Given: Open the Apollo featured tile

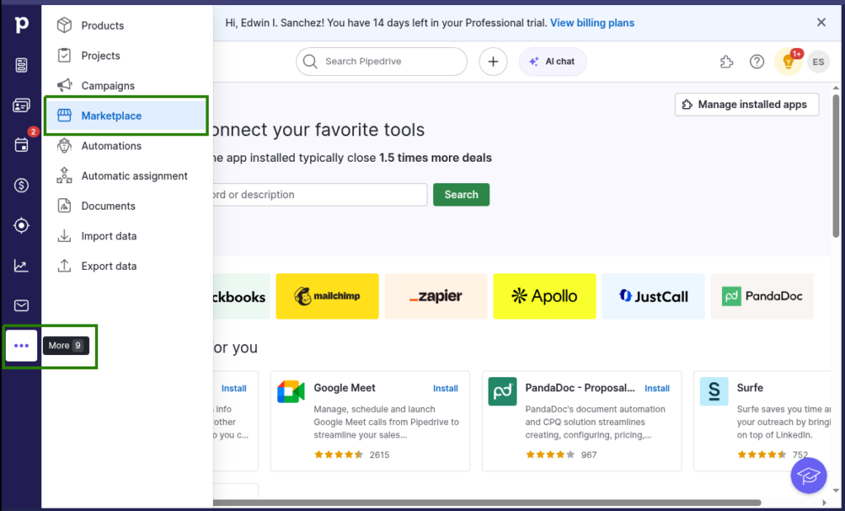Looking at the screenshot, I should (545, 296).
